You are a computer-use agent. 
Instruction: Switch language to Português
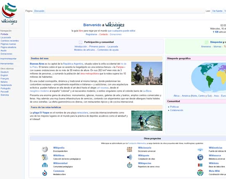pos(5,88)
